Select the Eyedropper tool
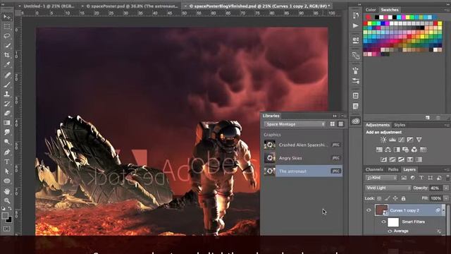This screenshot has width=451, height=254. [7, 64]
